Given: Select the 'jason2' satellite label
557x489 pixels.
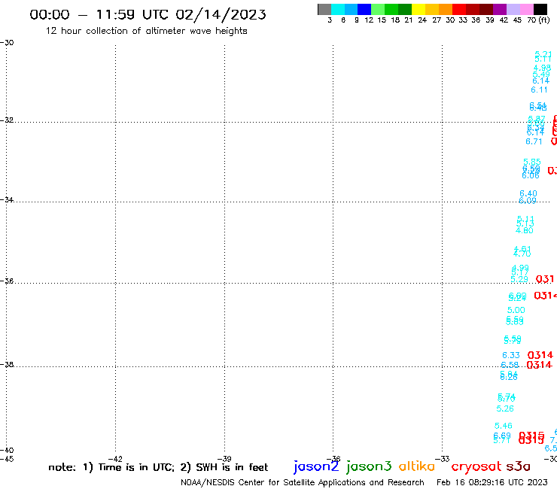Looking at the screenshot, I should point(316,466).
